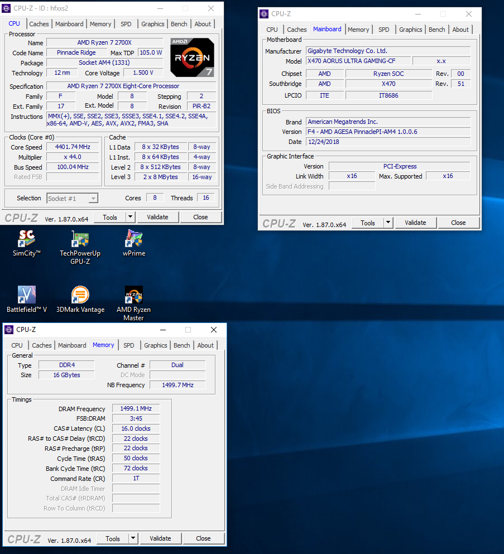504x554 pixels.
Task: Close the CPU-Z Mainboard window with X
Action: click(469, 14)
